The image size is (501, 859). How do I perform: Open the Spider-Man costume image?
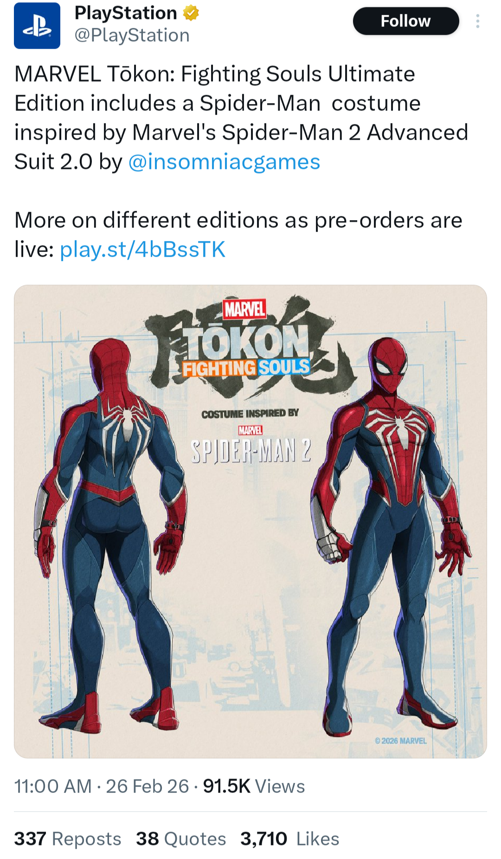pos(250,521)
